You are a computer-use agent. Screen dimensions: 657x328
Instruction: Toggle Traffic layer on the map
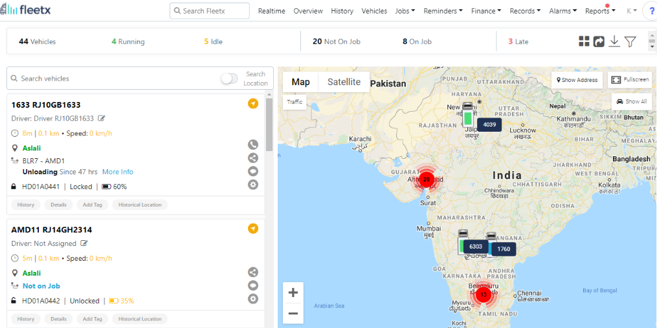(295, 102)
